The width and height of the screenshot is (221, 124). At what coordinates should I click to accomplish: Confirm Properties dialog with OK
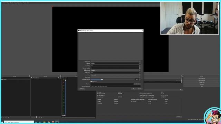pyautogui.click(x=133, y=89)
